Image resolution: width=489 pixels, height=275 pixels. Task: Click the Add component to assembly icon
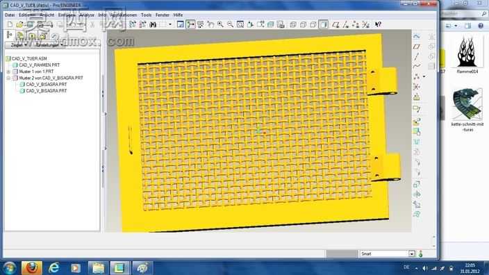[x=417, y=122]
